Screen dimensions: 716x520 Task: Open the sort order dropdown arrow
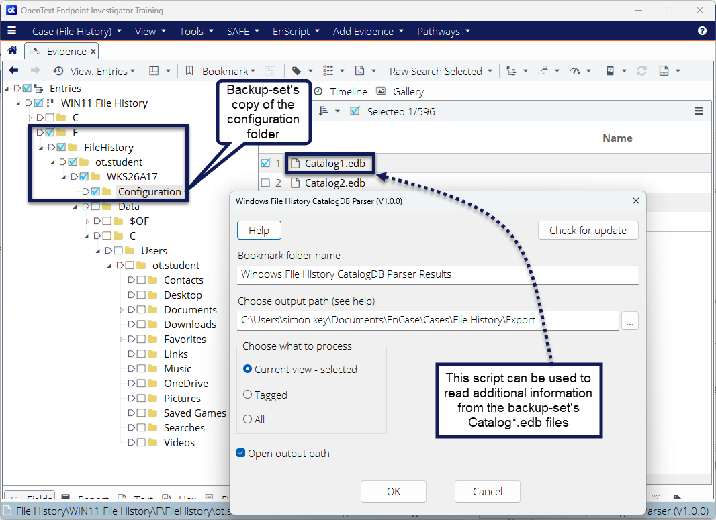pyautogui.click(x=337, y=111)
